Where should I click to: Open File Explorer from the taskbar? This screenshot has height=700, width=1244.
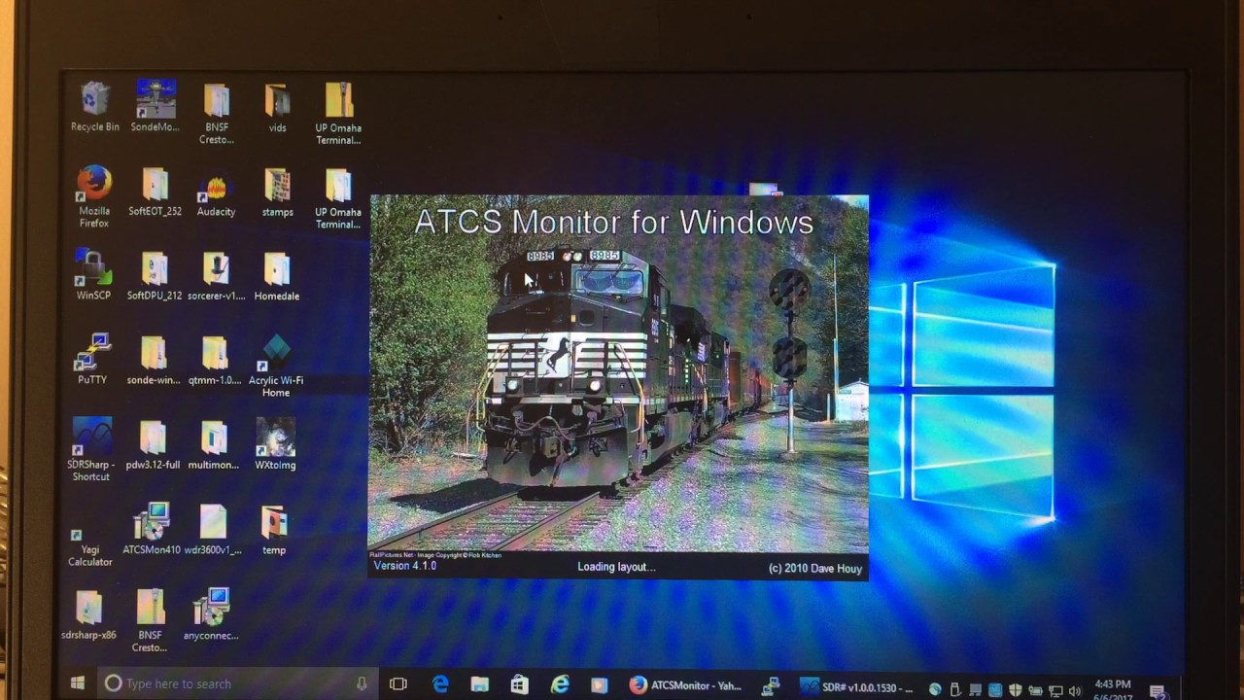pyautogui.click(x=479, y=684)
